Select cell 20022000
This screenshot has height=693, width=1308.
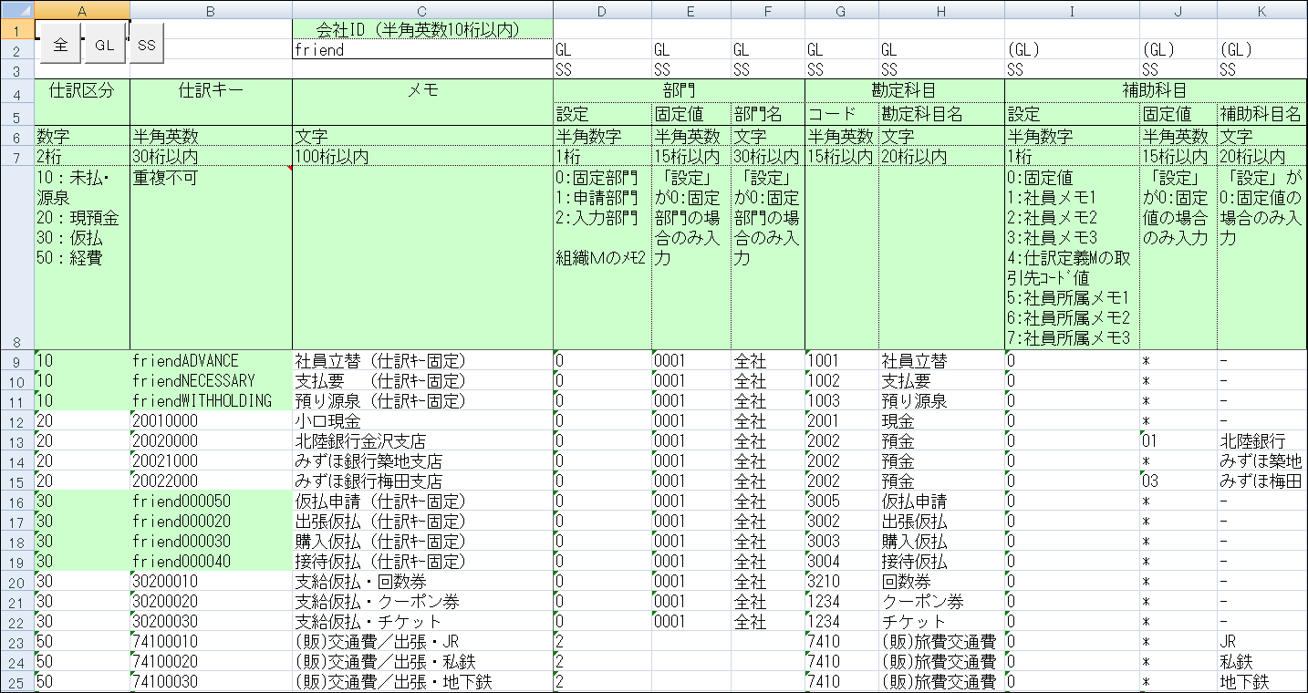(211, 481)
